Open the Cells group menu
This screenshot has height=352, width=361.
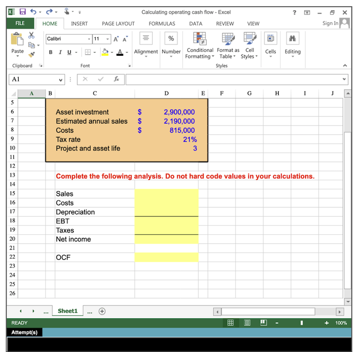click(271, 45)
